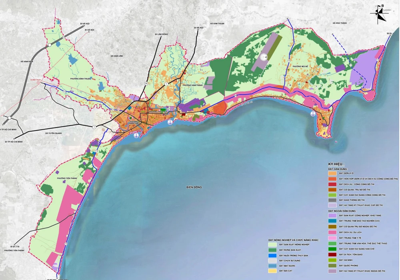The height and width of the screenshot is (280, 400).
Task: Click the purple Đất sản xuất công nghiệp swatch
Action: (333, 215)
